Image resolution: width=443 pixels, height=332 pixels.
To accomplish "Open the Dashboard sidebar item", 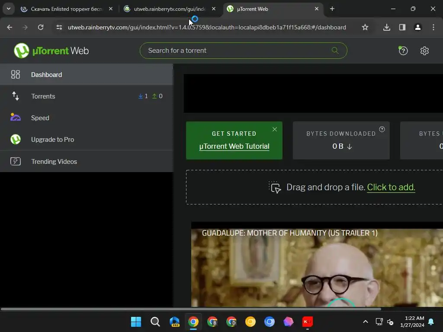I will click(x=87, y=74).
